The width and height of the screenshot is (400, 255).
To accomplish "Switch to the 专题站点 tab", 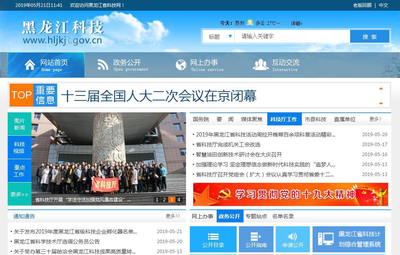I will point(256,216).
